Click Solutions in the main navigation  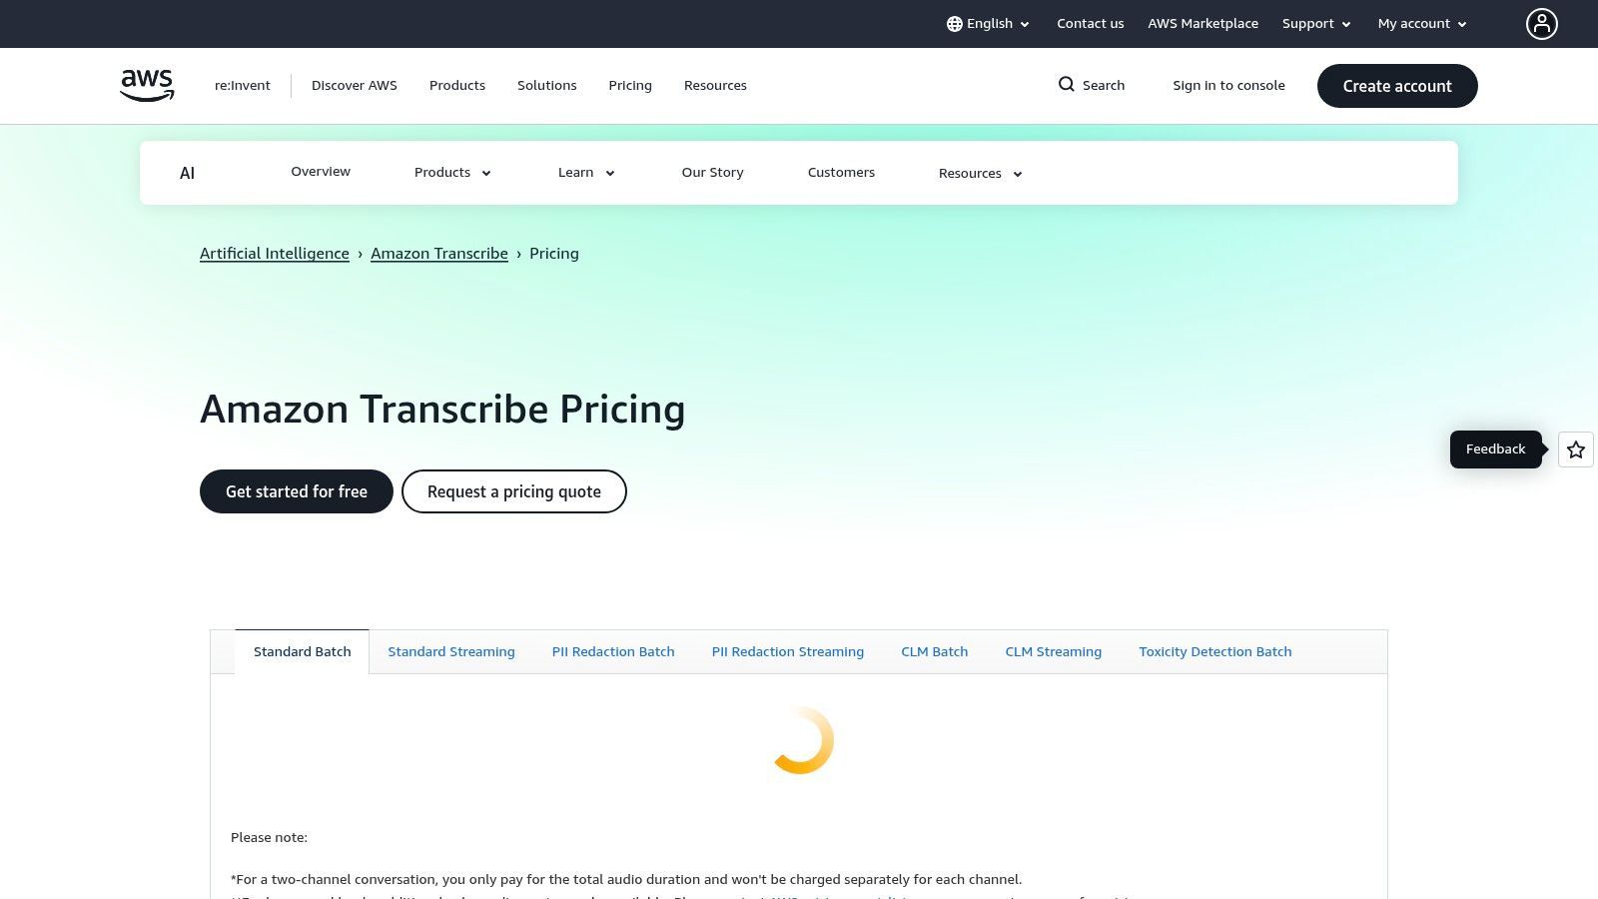pos(546,85)
